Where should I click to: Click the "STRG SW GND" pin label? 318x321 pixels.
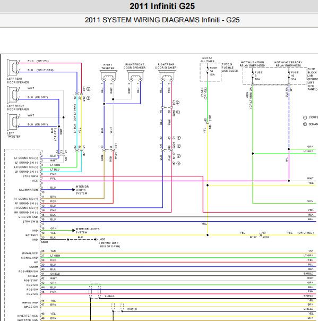pyautogui.click(x=28, y=217)
